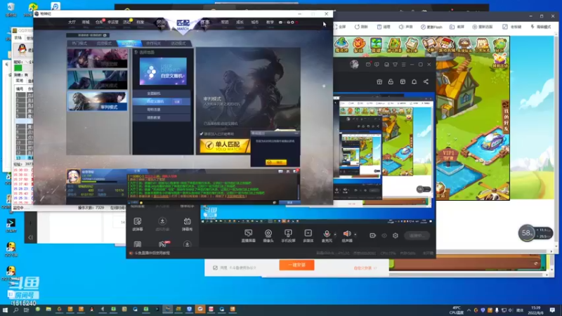Select the 热门模式 mode tab
The image size is (562, 316).
(x=79, y=44)
